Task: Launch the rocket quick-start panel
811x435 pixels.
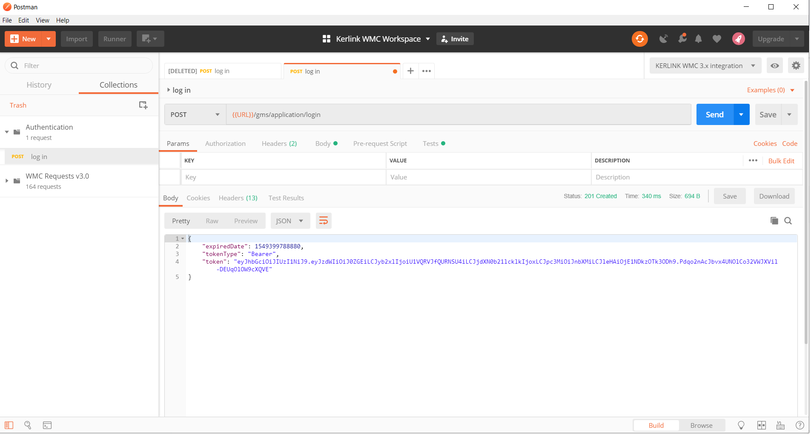Action: pos(739,39)
